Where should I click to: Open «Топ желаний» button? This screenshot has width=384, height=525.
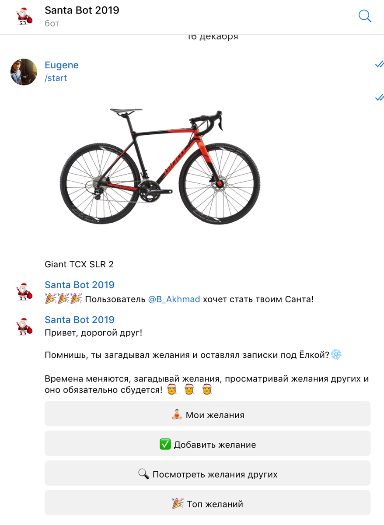tap(207, 503)
